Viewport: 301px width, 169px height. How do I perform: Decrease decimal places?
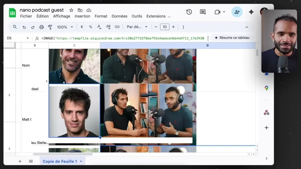pyautogui.click(x=99, y=27)
